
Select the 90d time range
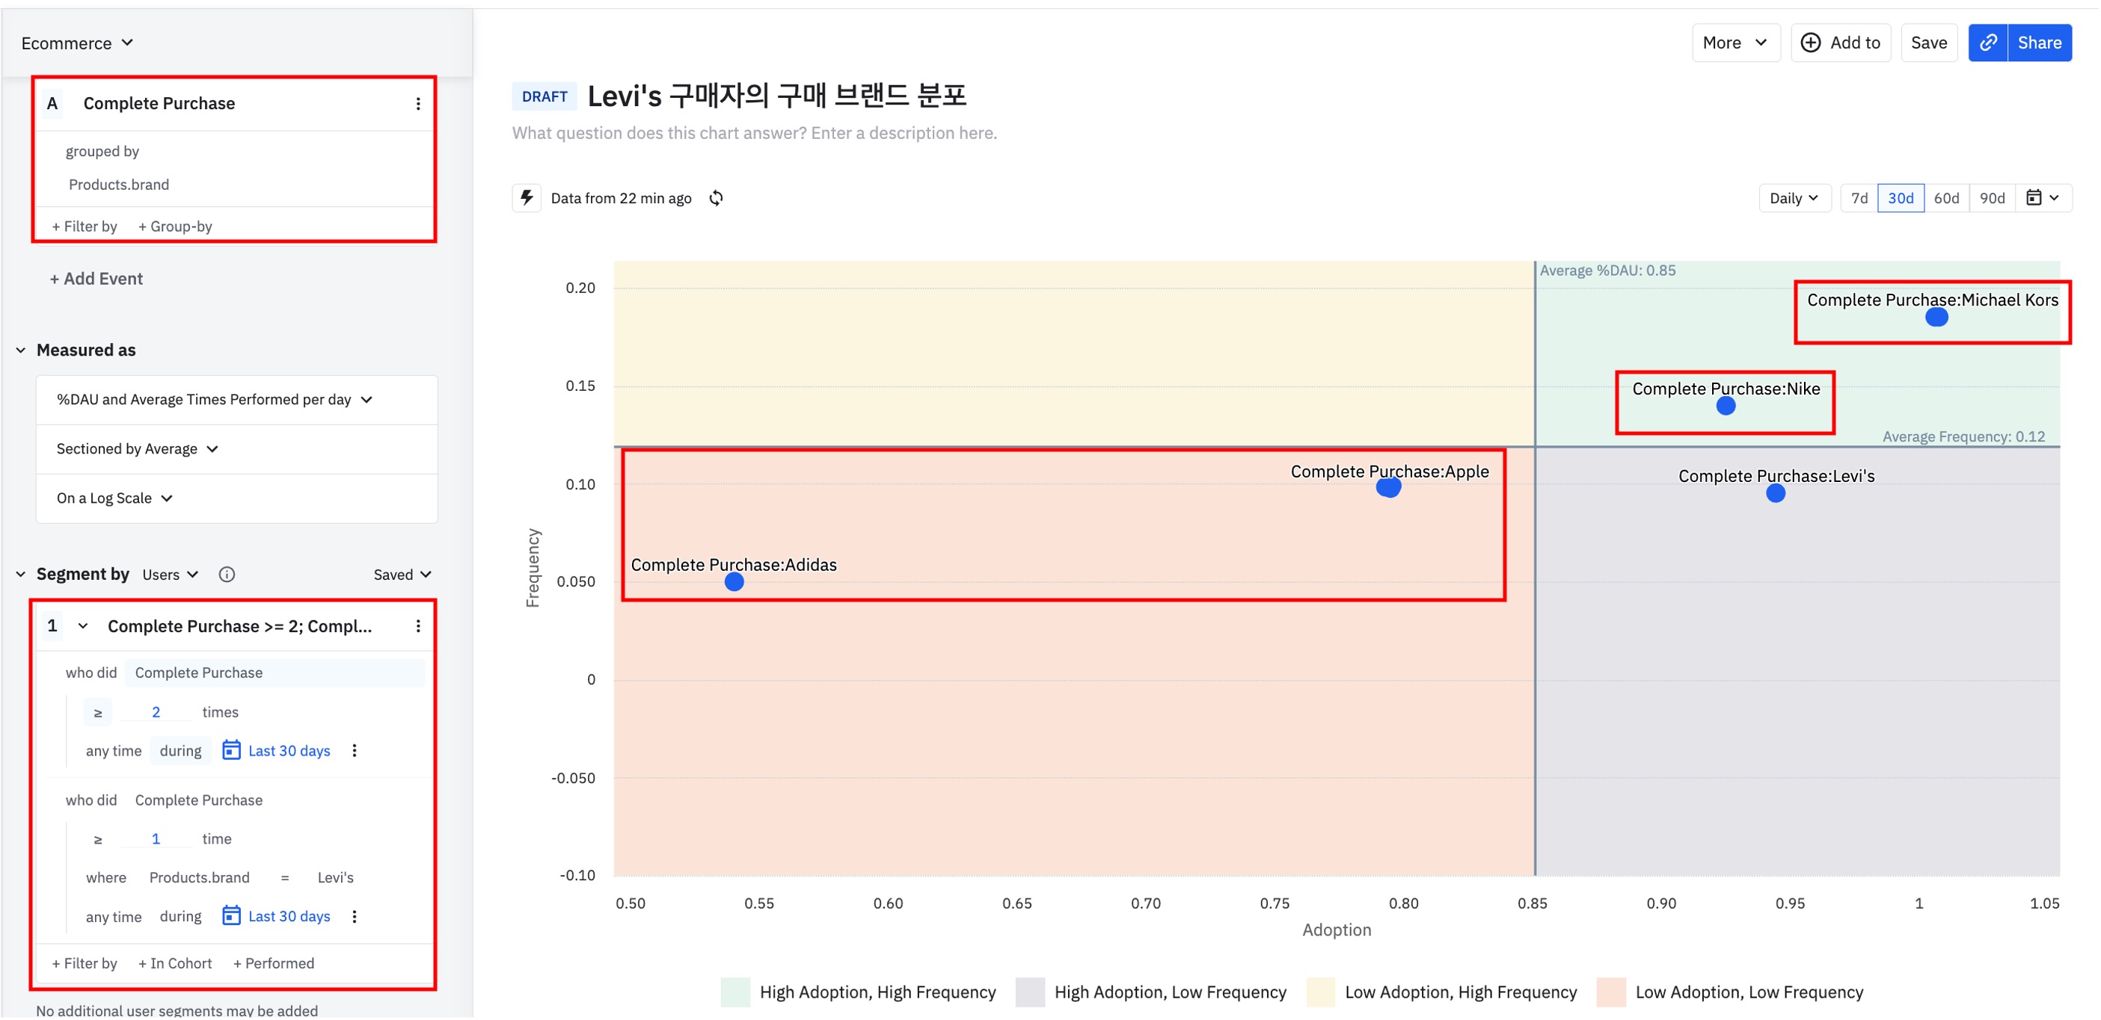tap(1992, 198)
